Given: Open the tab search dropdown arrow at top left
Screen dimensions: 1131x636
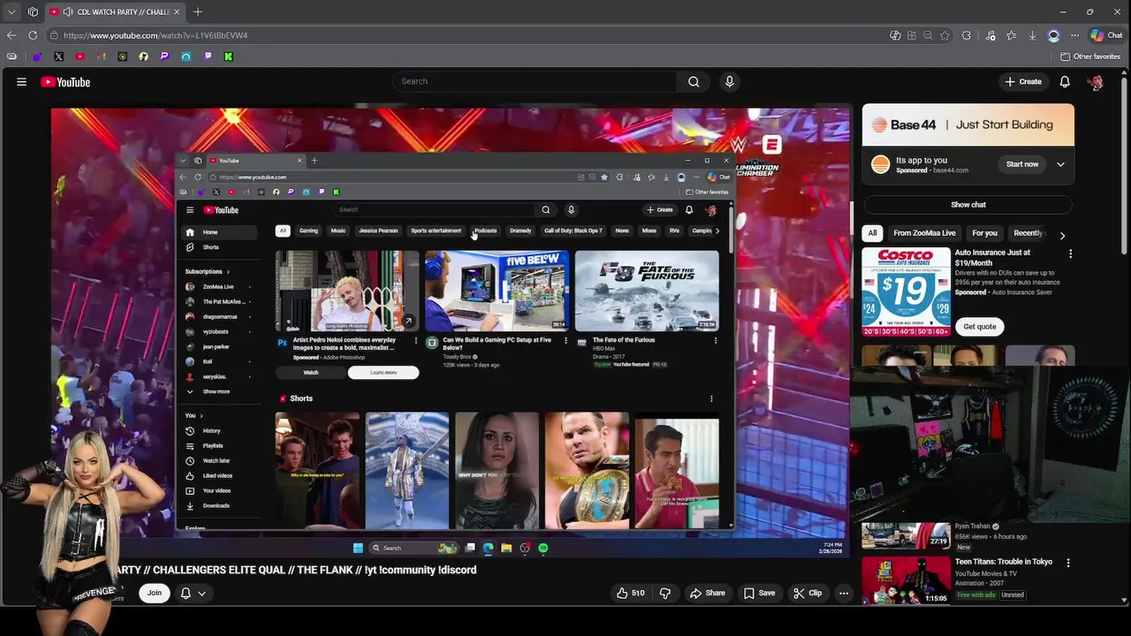Looking at the screenshot, I should click(x=11, y=11).
